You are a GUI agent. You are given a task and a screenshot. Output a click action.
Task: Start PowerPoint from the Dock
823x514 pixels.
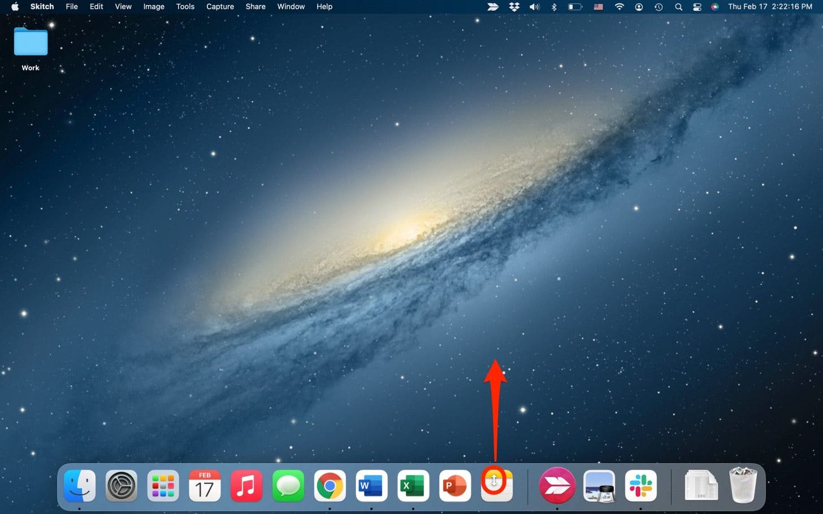[455, 485]
